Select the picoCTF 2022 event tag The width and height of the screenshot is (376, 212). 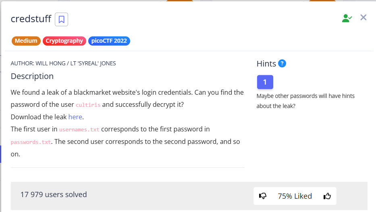click(x=109, y=41)
